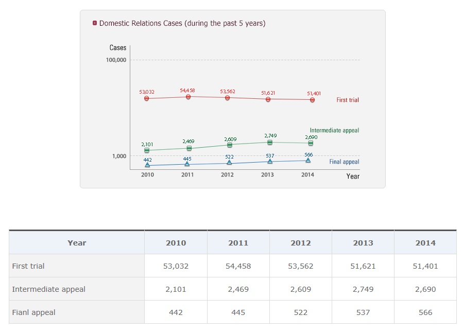The image size is (463, 333).
Task: Click the red circle marker for 2014 First trial
Action: 312,100
